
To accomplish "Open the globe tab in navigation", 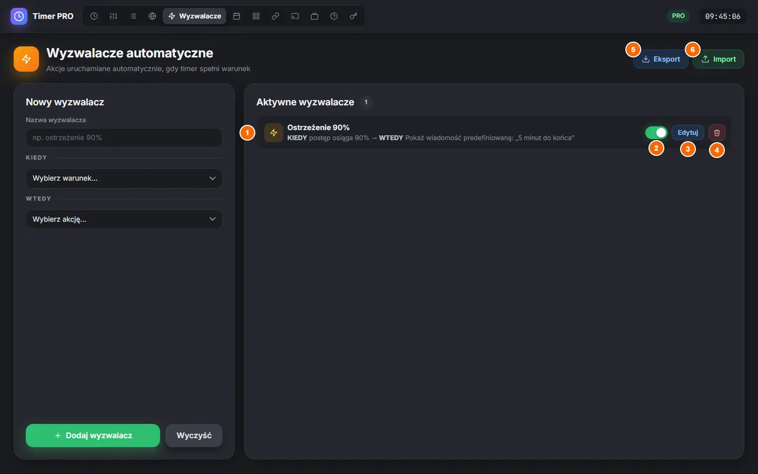I will [152, 16].
